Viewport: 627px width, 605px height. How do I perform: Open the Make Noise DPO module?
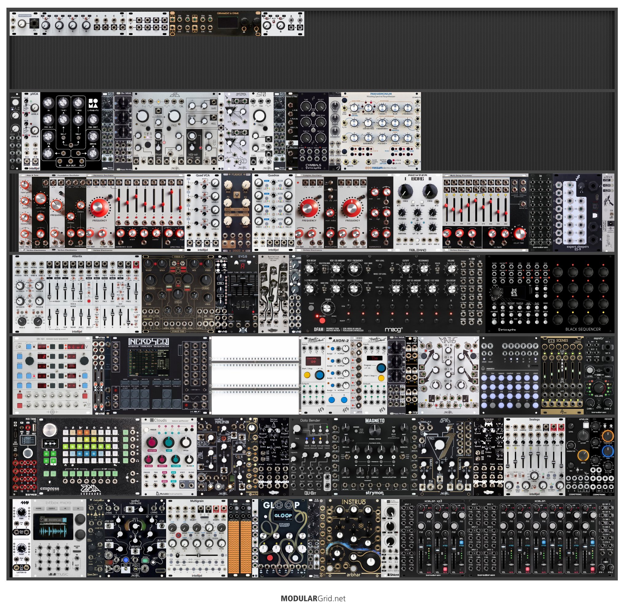pyautogui.click(x=176, y=131)
